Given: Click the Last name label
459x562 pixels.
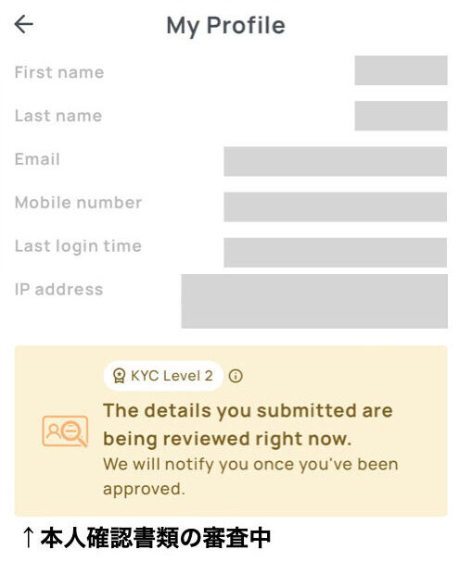Looking at the screenshot, I should [58, 116].
